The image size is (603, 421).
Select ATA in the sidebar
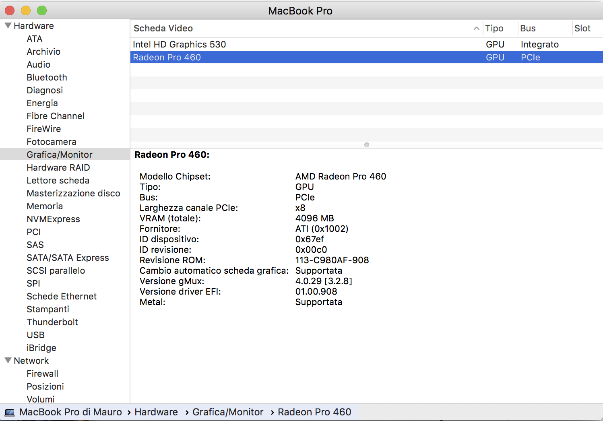pyautogui.click(x=35, y=39)
